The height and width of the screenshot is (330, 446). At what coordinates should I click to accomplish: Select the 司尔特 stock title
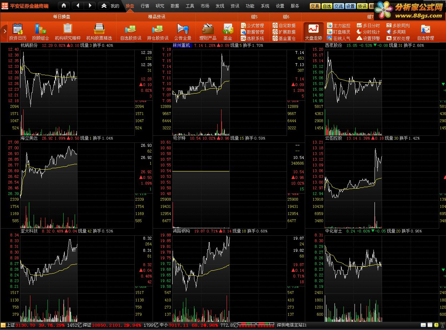[179, 138]
